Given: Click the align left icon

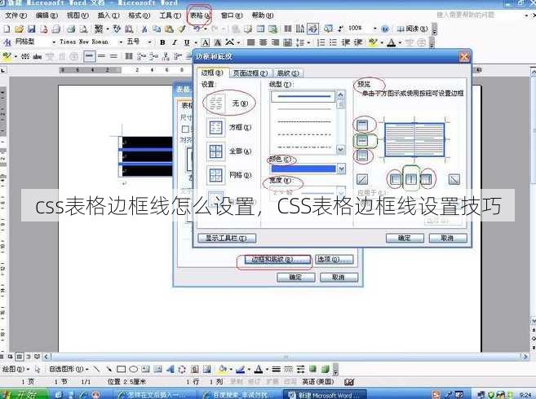Looking at the screenshot, I should pyautogui.click(x=251, y=42).
